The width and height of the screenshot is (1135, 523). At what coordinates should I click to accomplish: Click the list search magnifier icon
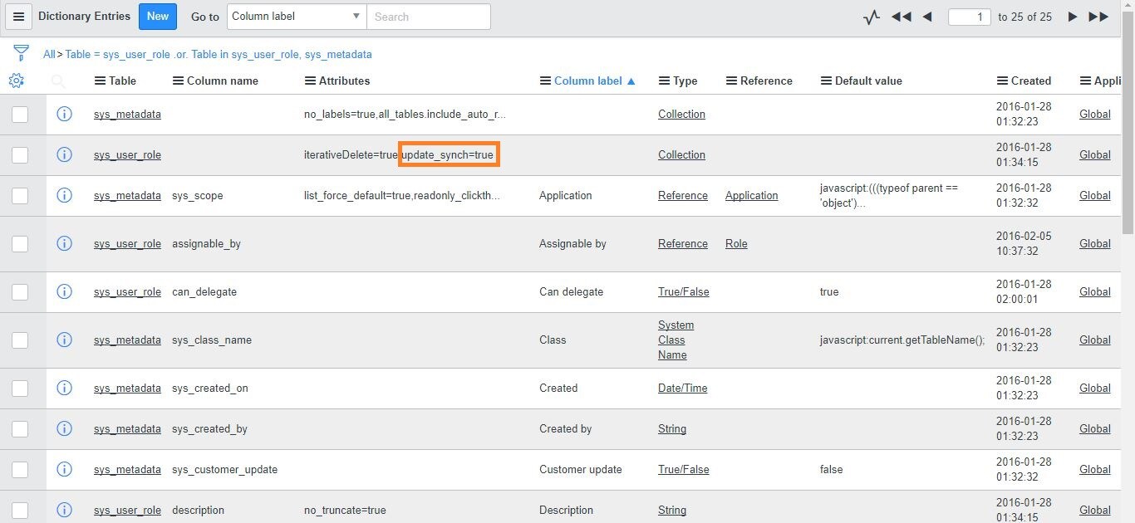58,81
